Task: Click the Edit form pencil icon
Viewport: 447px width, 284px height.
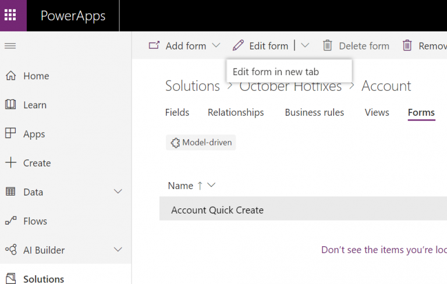Action: (238, 45)
